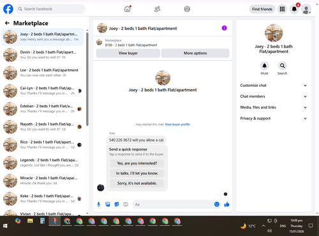Click the $700 listing thumbnail
The image size is (319, 236).
tap(99, 42)
